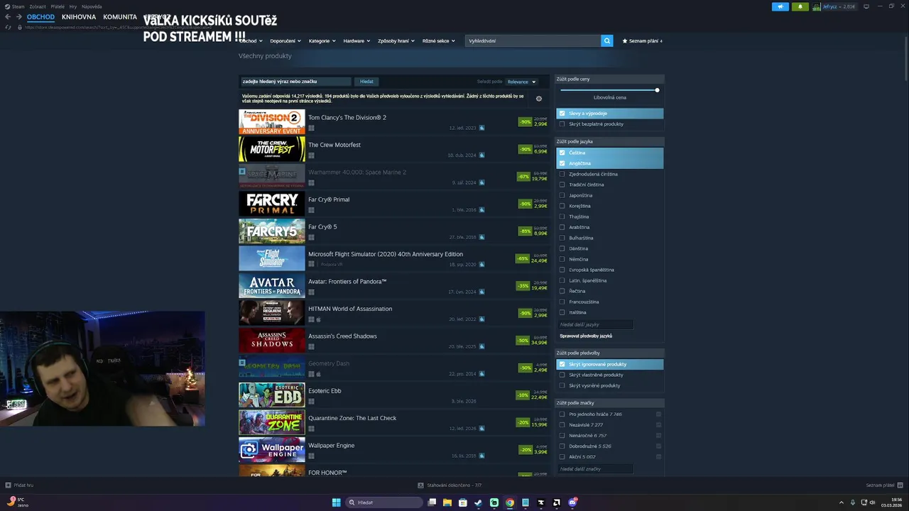Uncheck the Čeština language filter
Screen dimensions: 909x511
pyautogui.click(x=562, y=153)
